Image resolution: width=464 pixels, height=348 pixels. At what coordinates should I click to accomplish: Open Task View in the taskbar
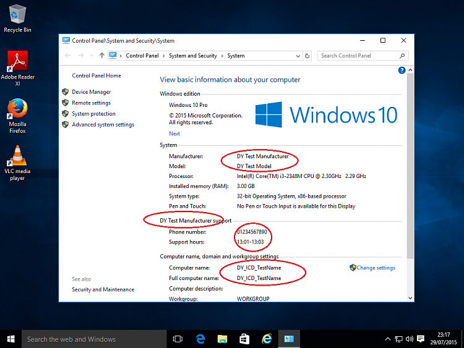pos(178,339)
